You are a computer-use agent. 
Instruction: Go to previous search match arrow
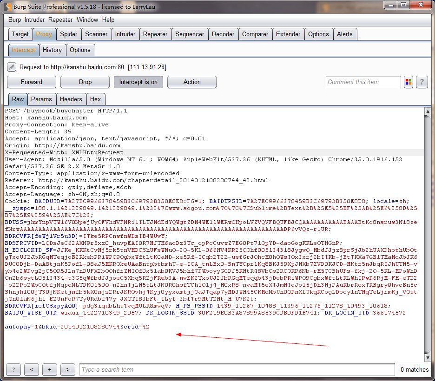(32, 370)
